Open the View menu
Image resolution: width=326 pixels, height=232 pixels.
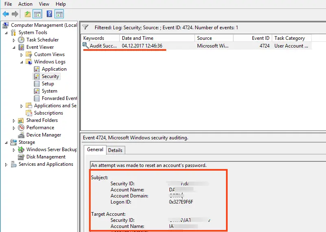click(44, 4)
